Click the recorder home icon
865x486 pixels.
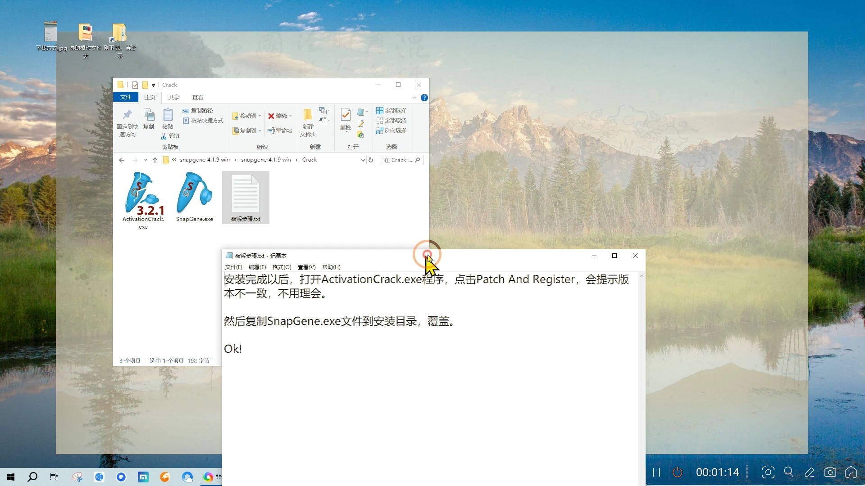pyautogui.click(x=851, y=472)
